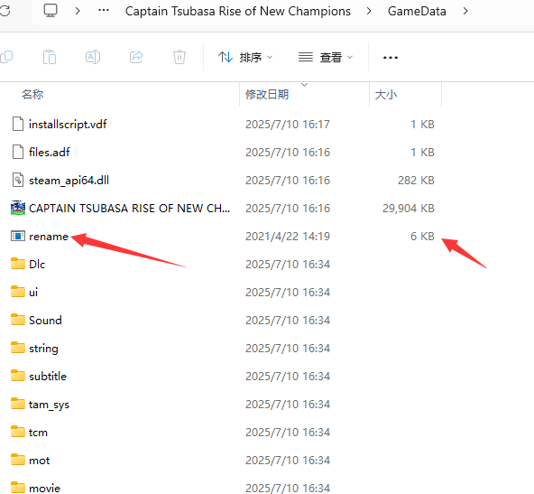Click the This PC monitor icon
The height and width of the screenshot is (494, 534).
[x=51, y=11]
